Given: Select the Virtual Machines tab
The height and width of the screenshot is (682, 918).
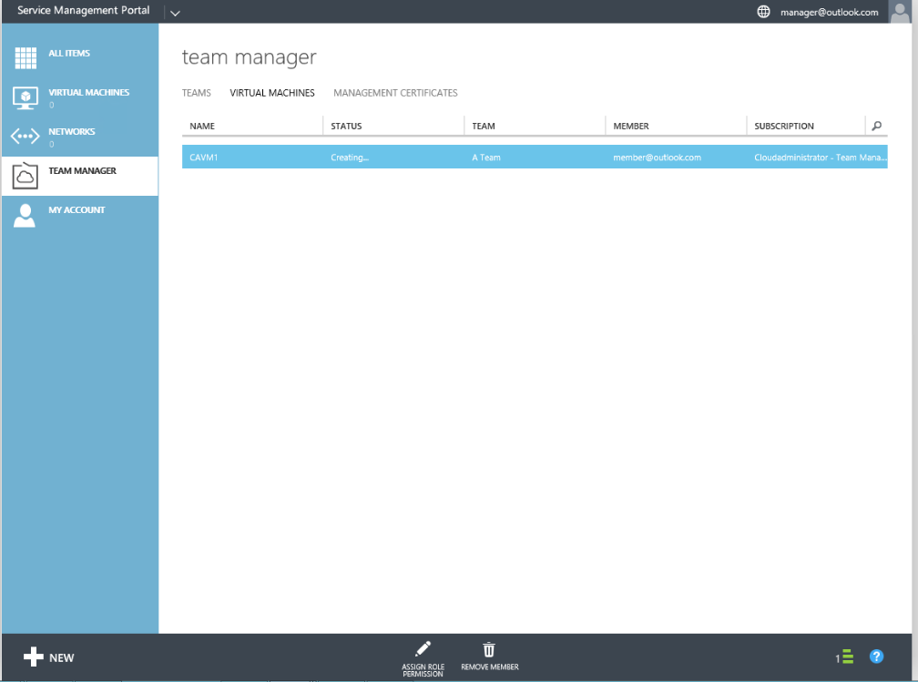Looking at the screenshot, I should pos(272,93).
